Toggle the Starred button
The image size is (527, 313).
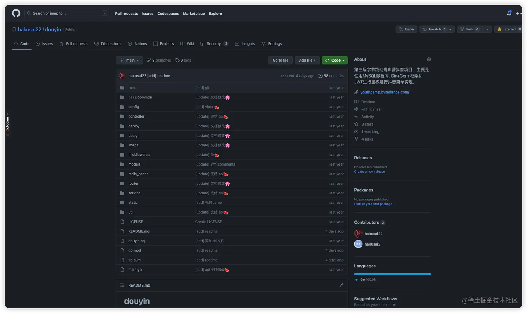[x=509, y=29]
